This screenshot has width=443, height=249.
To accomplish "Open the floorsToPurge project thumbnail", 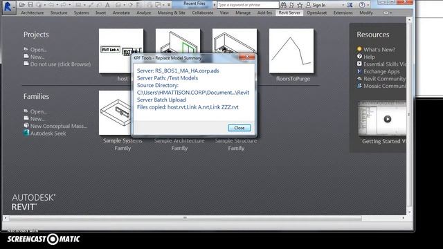I will (x=291, y=50).
